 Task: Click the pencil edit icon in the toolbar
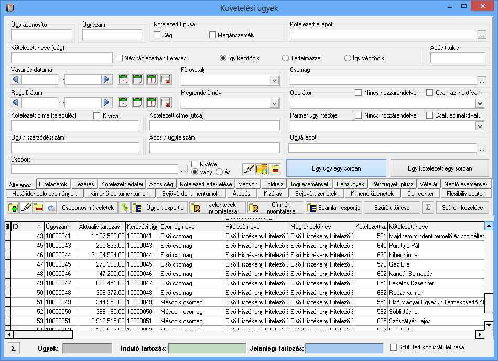click(26, 207)
